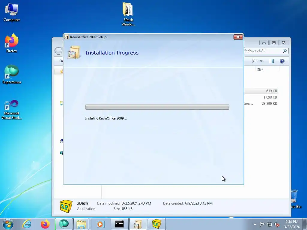Click the Show desktop strip
Screen dimensions: 307x230
pyautogui.click(x=305, y=224)
